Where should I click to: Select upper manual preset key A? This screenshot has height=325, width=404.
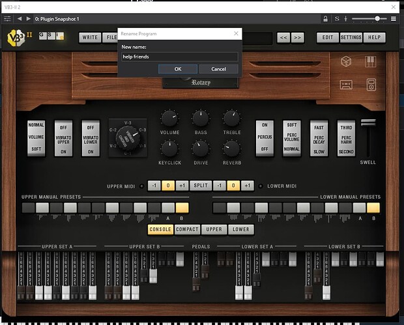[x=168, y=208]
